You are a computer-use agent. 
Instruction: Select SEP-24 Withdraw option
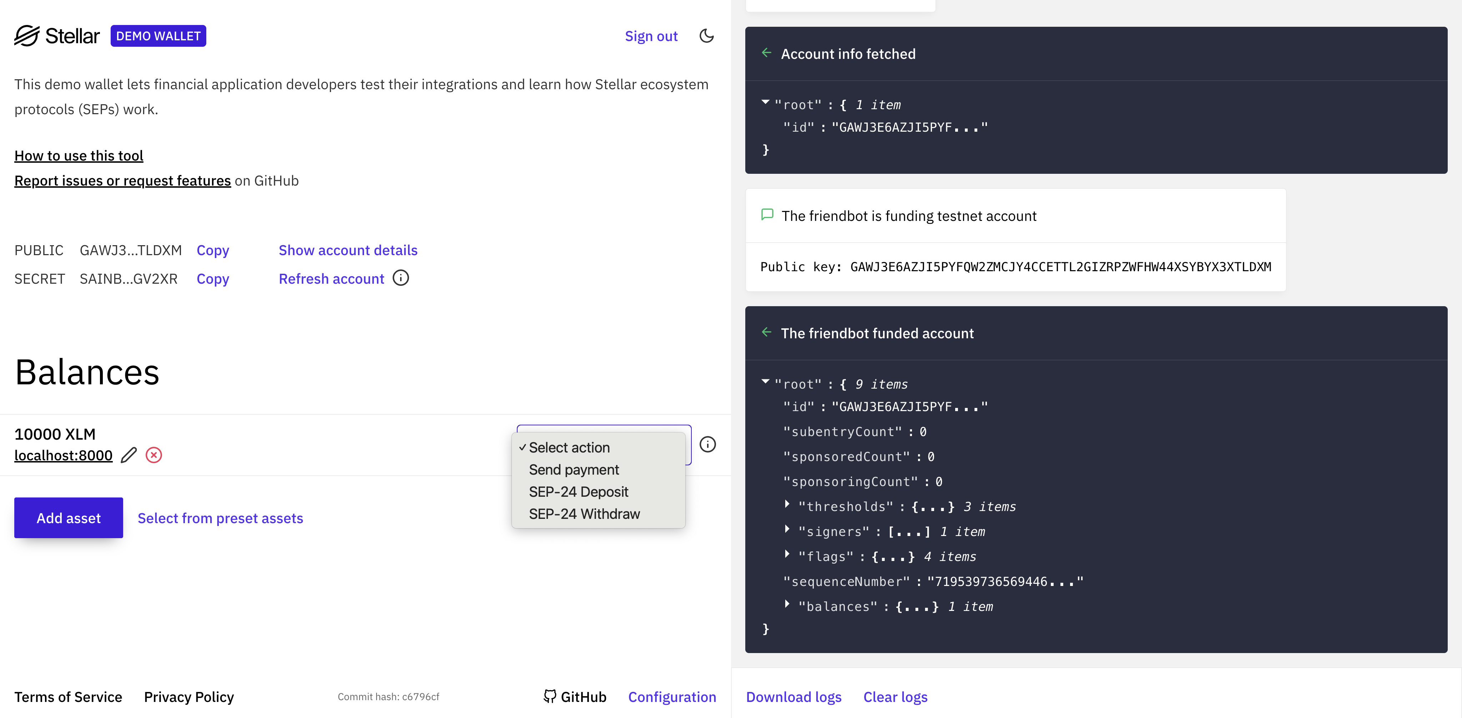(584, 514)
